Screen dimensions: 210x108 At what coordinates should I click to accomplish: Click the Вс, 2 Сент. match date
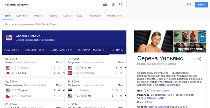(x=73, y=82)
